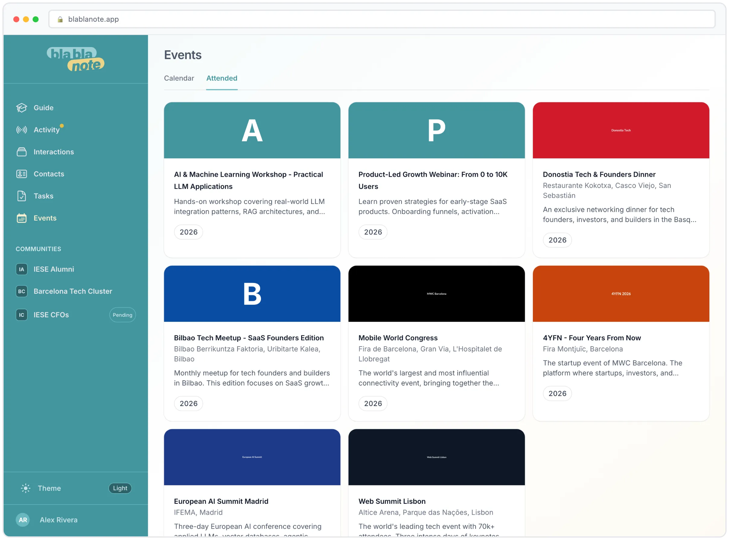Open the red Donostia Tech cover image
This screenshot has height=540, width=729.
(621, 130)
